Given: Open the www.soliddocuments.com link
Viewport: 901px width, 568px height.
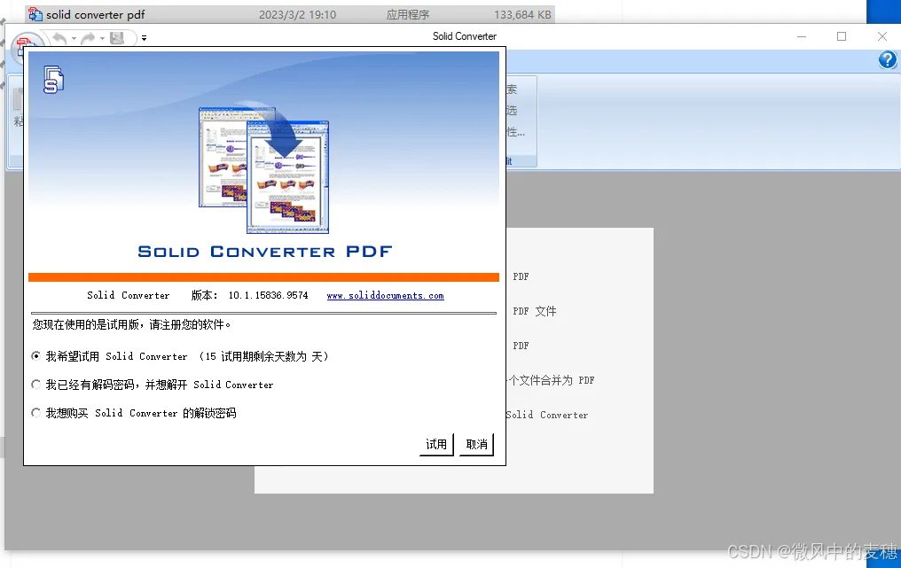Looking at the screenshot, I should click(x=385, y=295).
